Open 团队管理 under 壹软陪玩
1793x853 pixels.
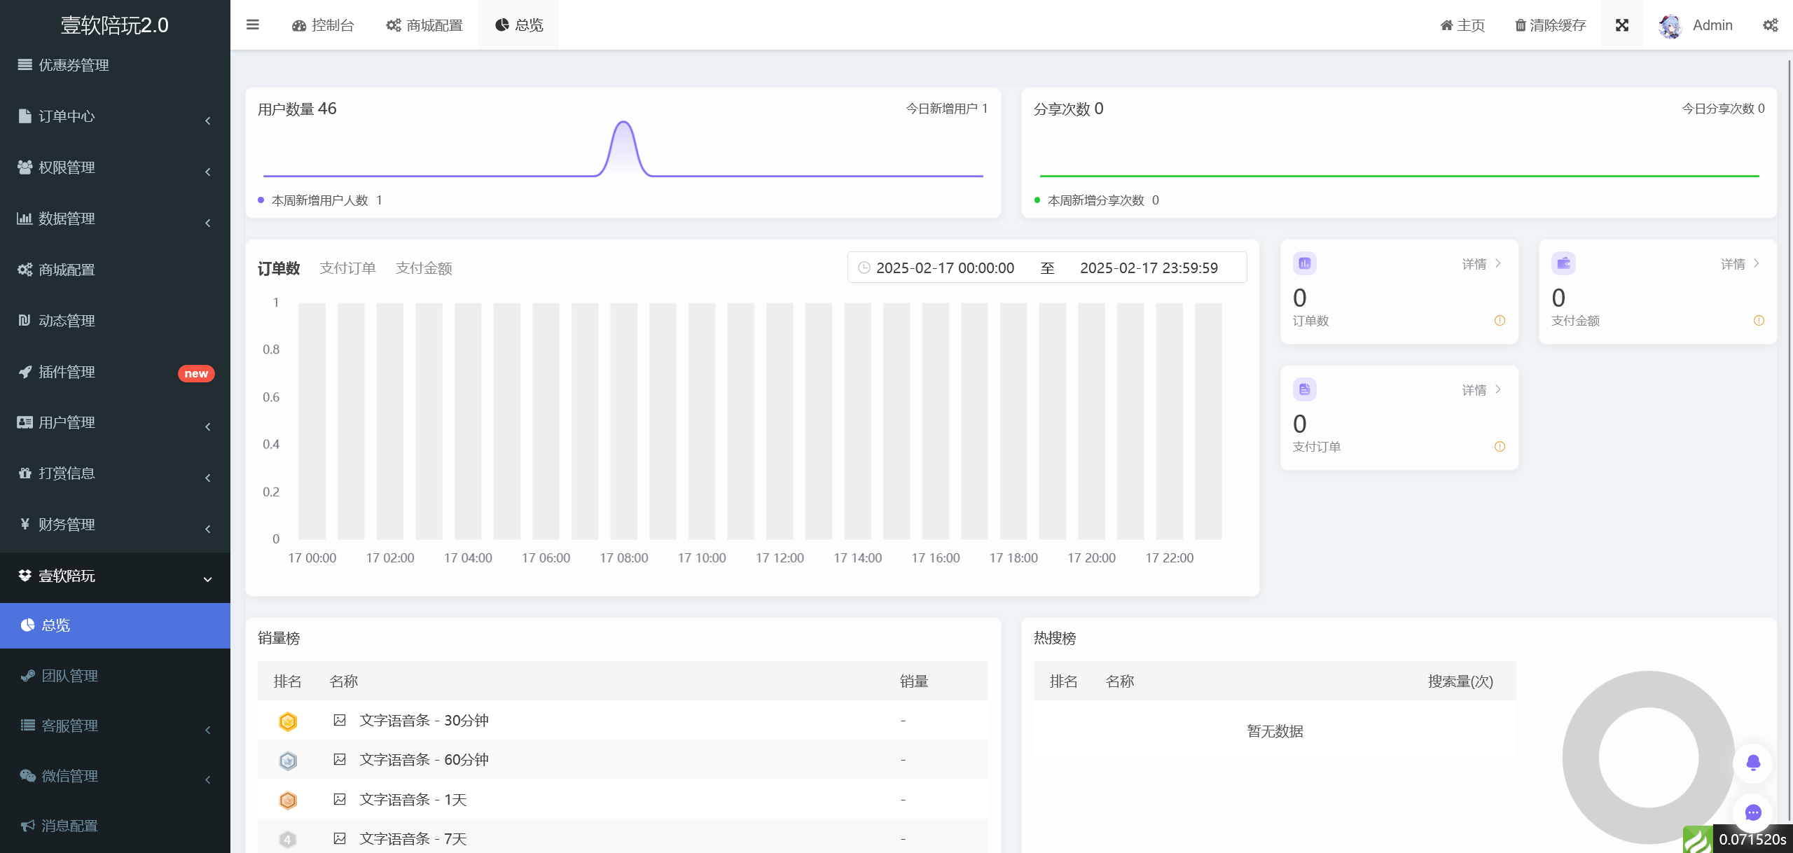coord(69,675)
